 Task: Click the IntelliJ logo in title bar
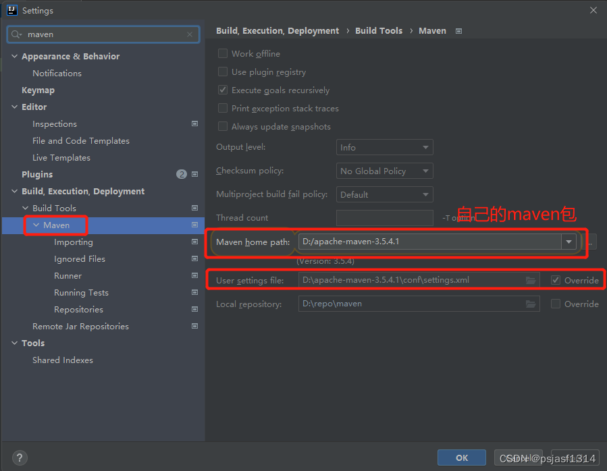pos(12,10)
